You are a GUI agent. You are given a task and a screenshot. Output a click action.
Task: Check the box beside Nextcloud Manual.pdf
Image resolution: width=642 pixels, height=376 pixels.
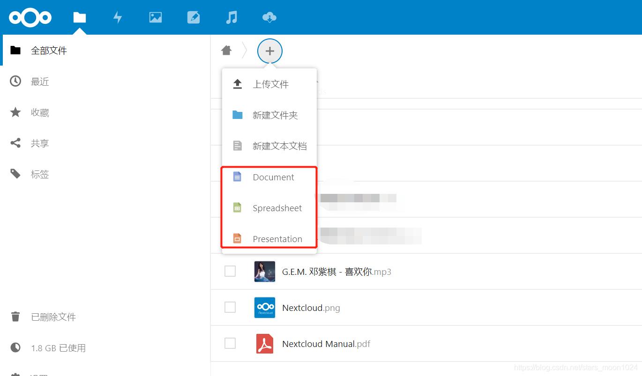point(230,343)
